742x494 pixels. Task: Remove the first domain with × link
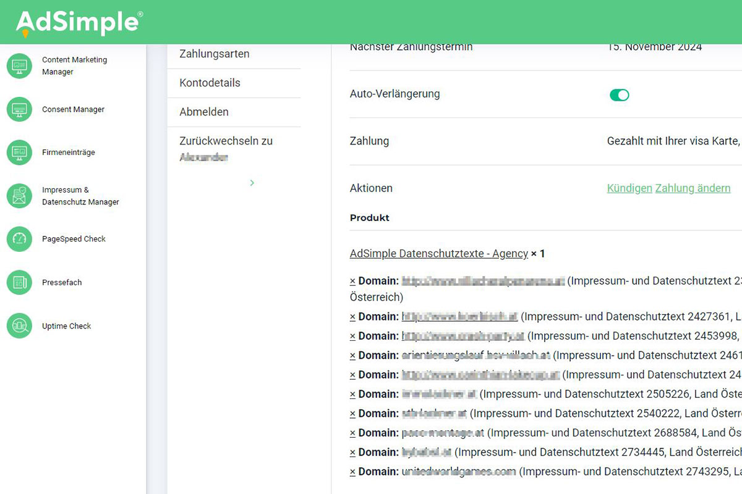click(352, 282)
